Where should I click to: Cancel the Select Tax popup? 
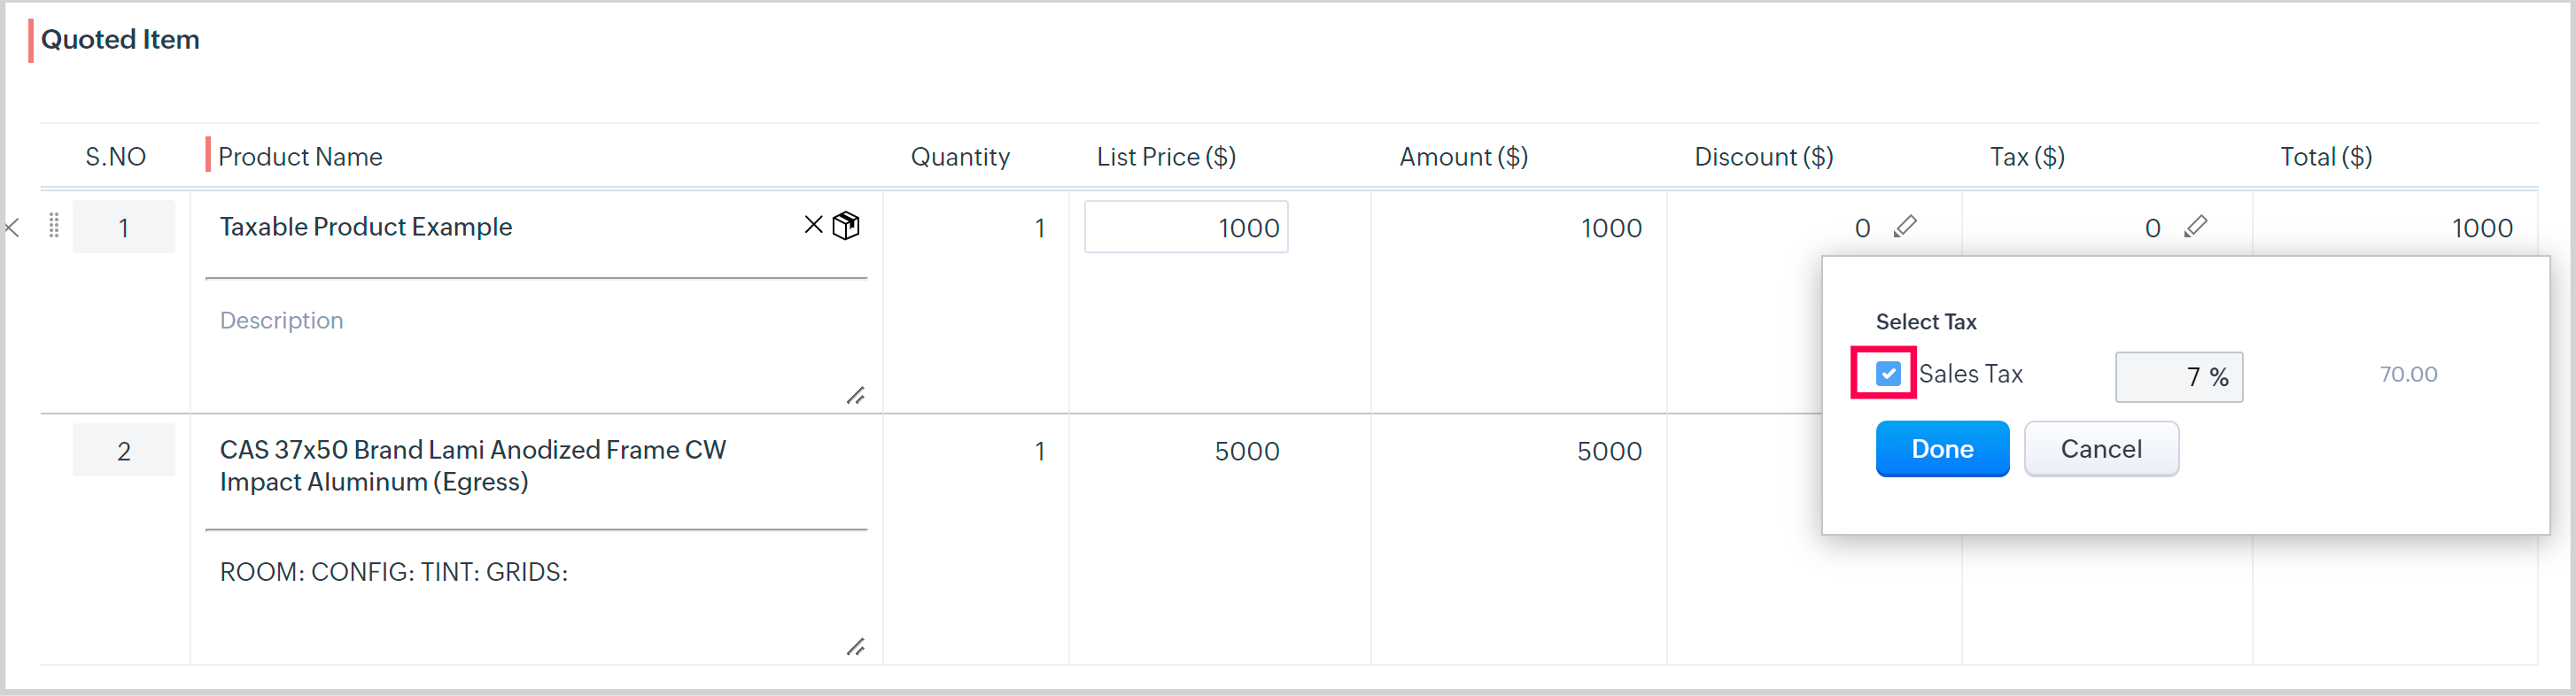(2100, 449)
